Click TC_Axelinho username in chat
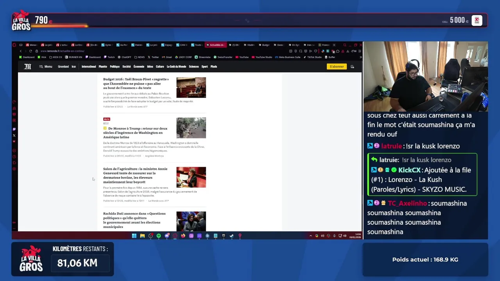This screenshot has width=500, height=281. 407,203
